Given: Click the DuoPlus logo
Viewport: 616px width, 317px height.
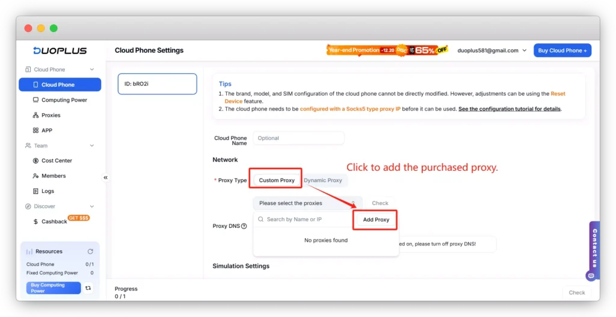Looking at the screenshot, I should (60, 51).
